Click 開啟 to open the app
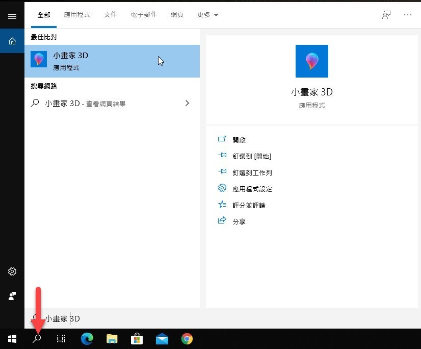Viewport: 421px width, 349px height. [x=239, y=140]
